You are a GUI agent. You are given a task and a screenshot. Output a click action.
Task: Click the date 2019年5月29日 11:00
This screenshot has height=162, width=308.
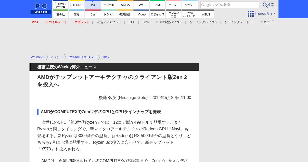point(171,98)
